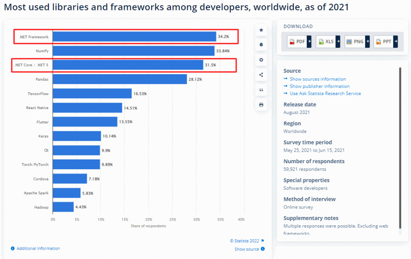
Task: Click the Apache Spark label
Action: (36, 193)
